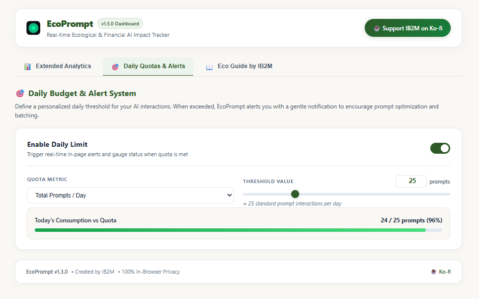Select the Daily Quotas & Alerts tab
The height and width of the screenshot is (299, 479).
point(148,66)
